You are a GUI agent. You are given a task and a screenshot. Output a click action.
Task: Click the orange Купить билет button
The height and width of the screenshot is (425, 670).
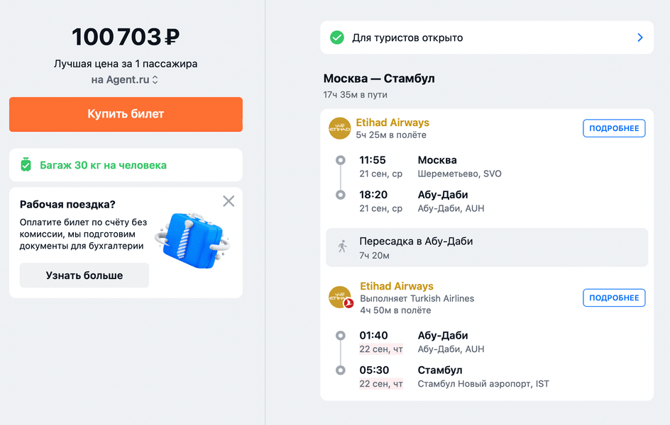[x=126, y=114]
